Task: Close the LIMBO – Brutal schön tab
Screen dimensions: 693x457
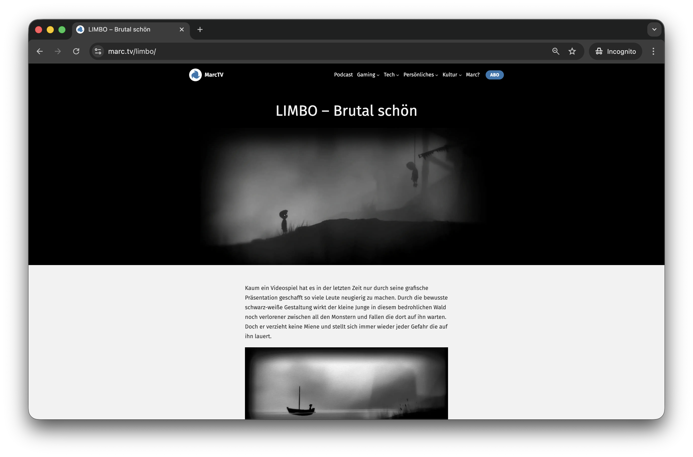Action: (x=181, y=29)
